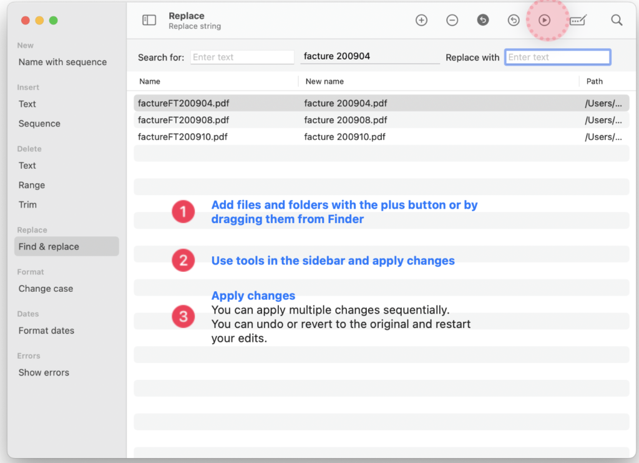The height and width of the screenshot is (463, 639).
Task: Open the Sequence tool
Action: (39, 124)
